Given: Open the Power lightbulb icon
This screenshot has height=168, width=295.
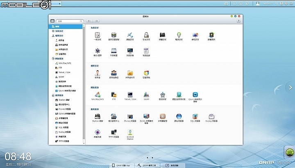Looking at the screenshot, I should [179, 35].
